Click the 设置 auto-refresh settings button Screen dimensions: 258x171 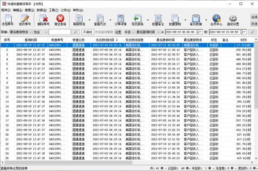click(118, 32)
